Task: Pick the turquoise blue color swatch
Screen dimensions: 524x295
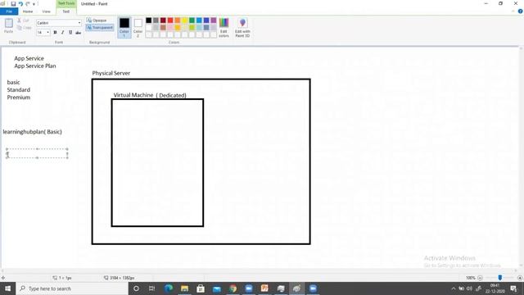Action: pos(199,20)
